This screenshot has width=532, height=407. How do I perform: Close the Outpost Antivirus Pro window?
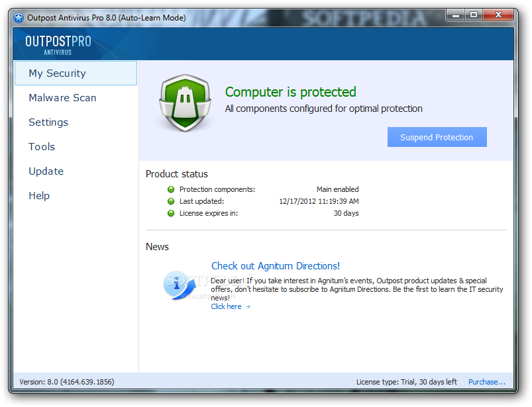click(498, 15)
